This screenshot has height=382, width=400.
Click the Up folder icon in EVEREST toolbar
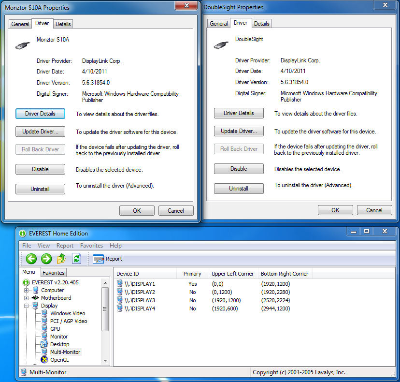61,259
